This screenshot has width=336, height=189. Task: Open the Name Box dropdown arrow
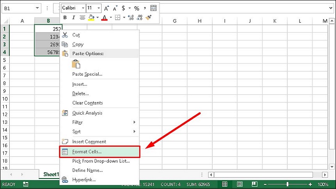tap(37, 8)
